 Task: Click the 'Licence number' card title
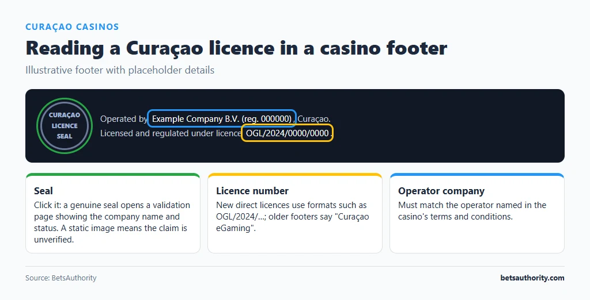pos(252,191)
